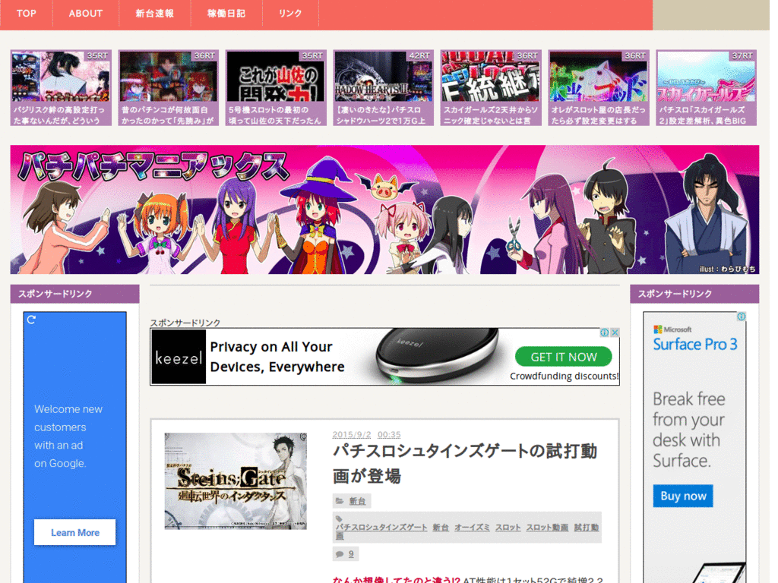Click the GET IT NOW button

click(564, 357)
